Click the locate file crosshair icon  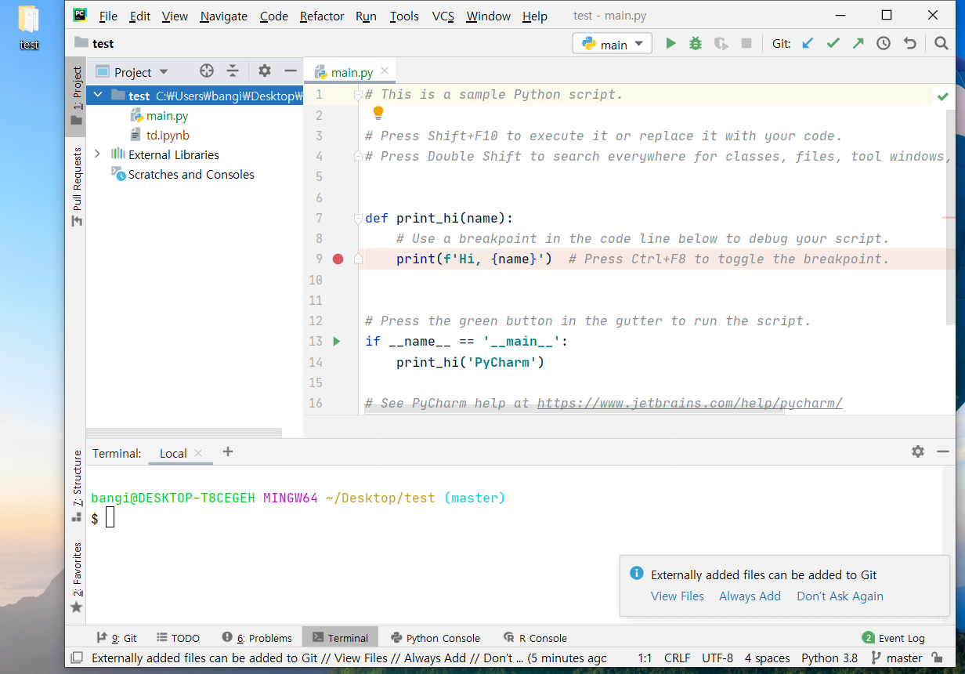pos(207,71)
